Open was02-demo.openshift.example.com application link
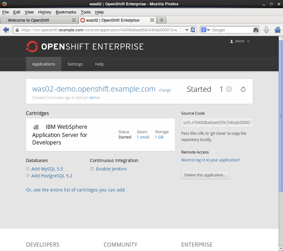Viewport: 283px width, 251px height. (94, 89)
